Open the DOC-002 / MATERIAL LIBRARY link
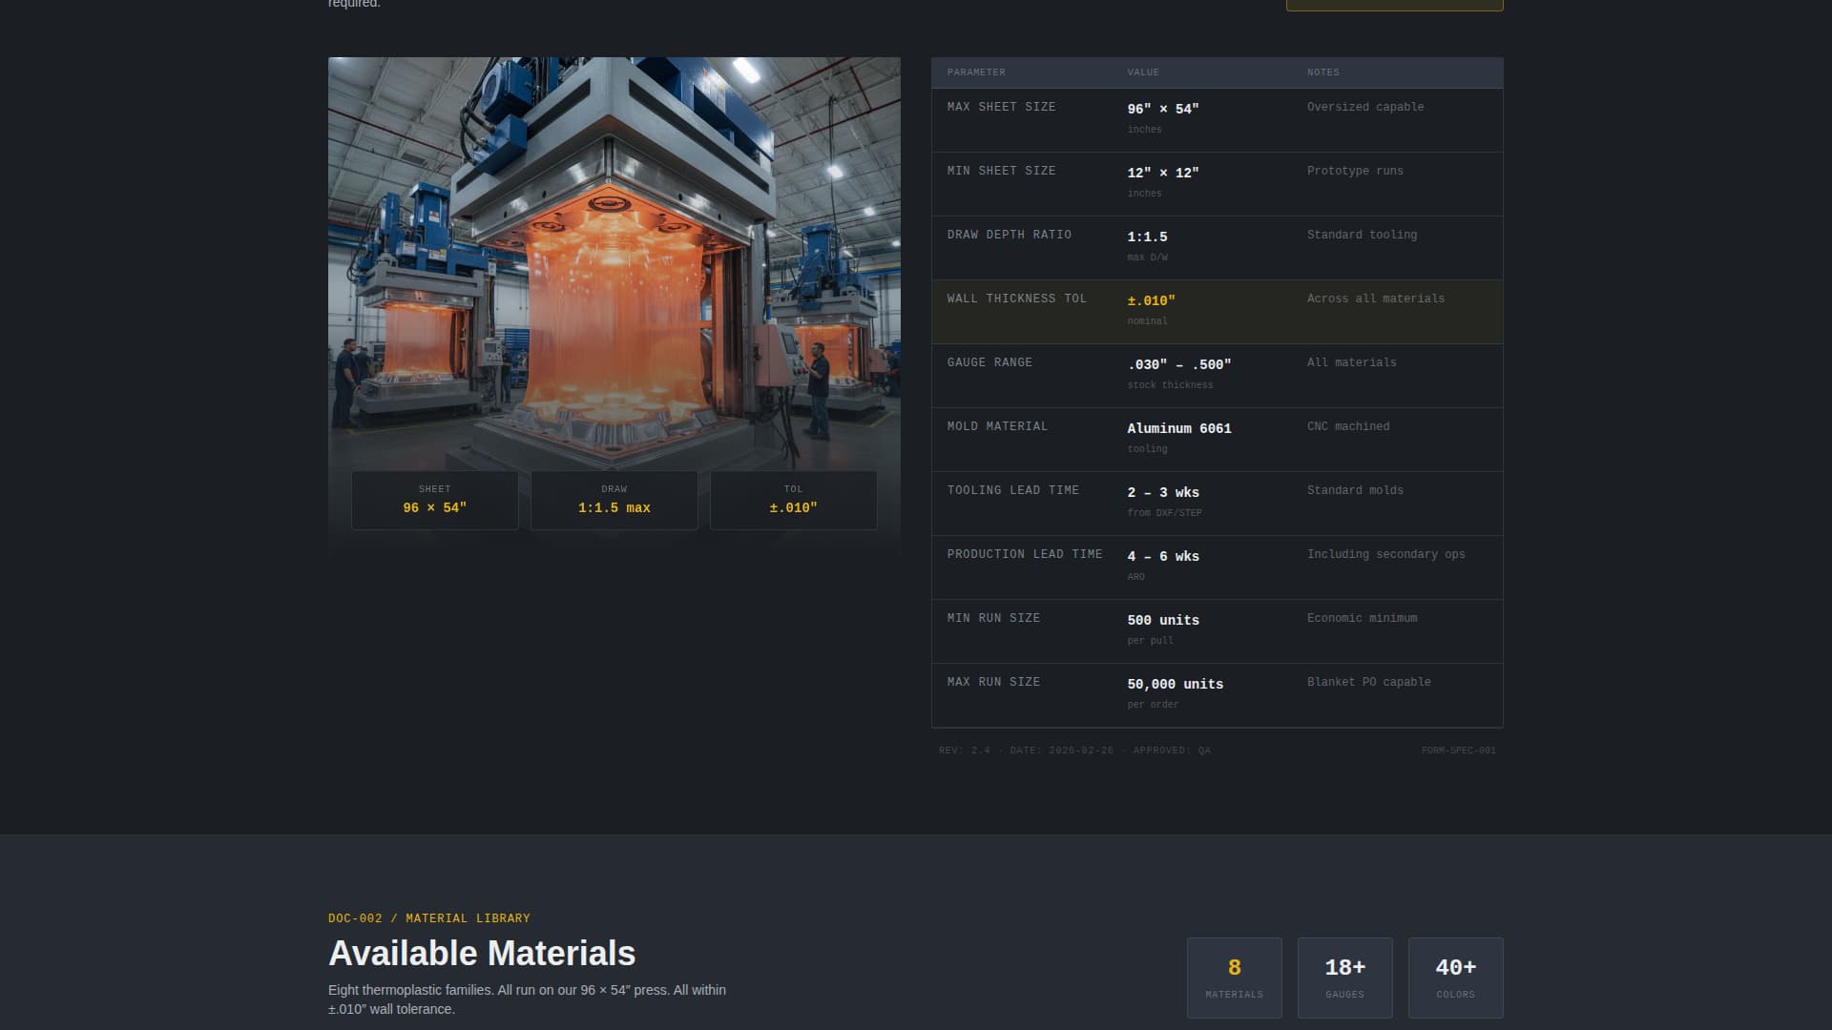The image size is (1832, 1030). (x=427, y=918)
